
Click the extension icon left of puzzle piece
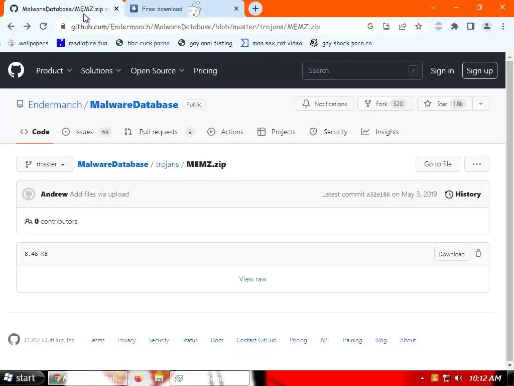click(x=438, y=26)
